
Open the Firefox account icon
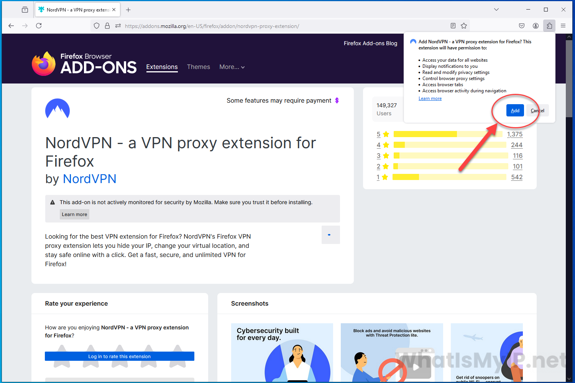point(536,26)
